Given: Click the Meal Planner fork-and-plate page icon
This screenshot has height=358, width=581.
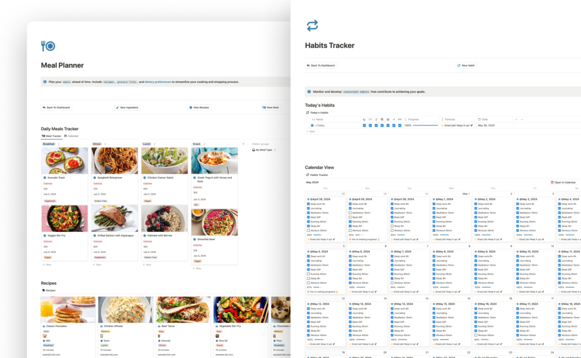Looking at the screenshot, I should coord(48,46).
